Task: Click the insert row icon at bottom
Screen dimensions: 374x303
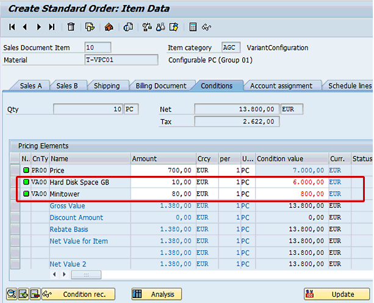Action: point(23,294)
